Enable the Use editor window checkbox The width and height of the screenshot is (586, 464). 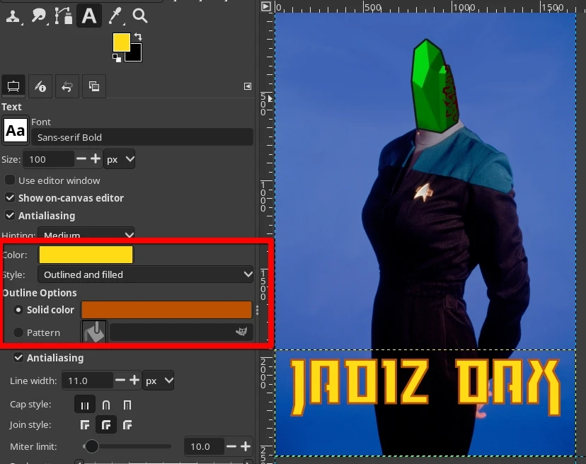(11, 180)
